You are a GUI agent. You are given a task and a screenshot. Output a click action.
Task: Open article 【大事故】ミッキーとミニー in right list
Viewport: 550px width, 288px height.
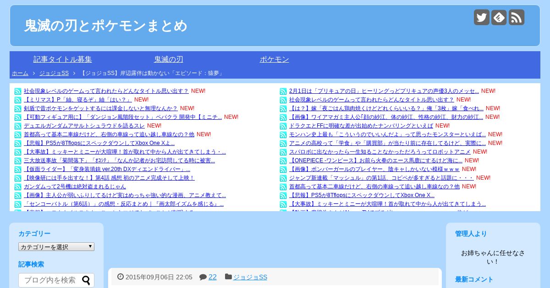coord(387,204)
